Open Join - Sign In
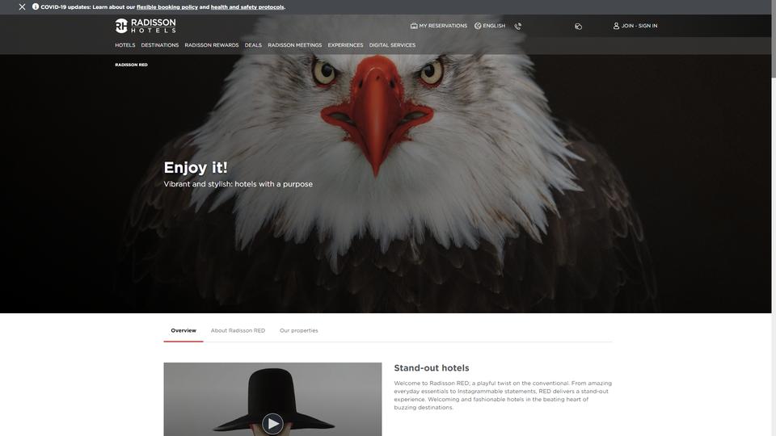The height and width of the screenshot is (436, 776). pos(635,26)
